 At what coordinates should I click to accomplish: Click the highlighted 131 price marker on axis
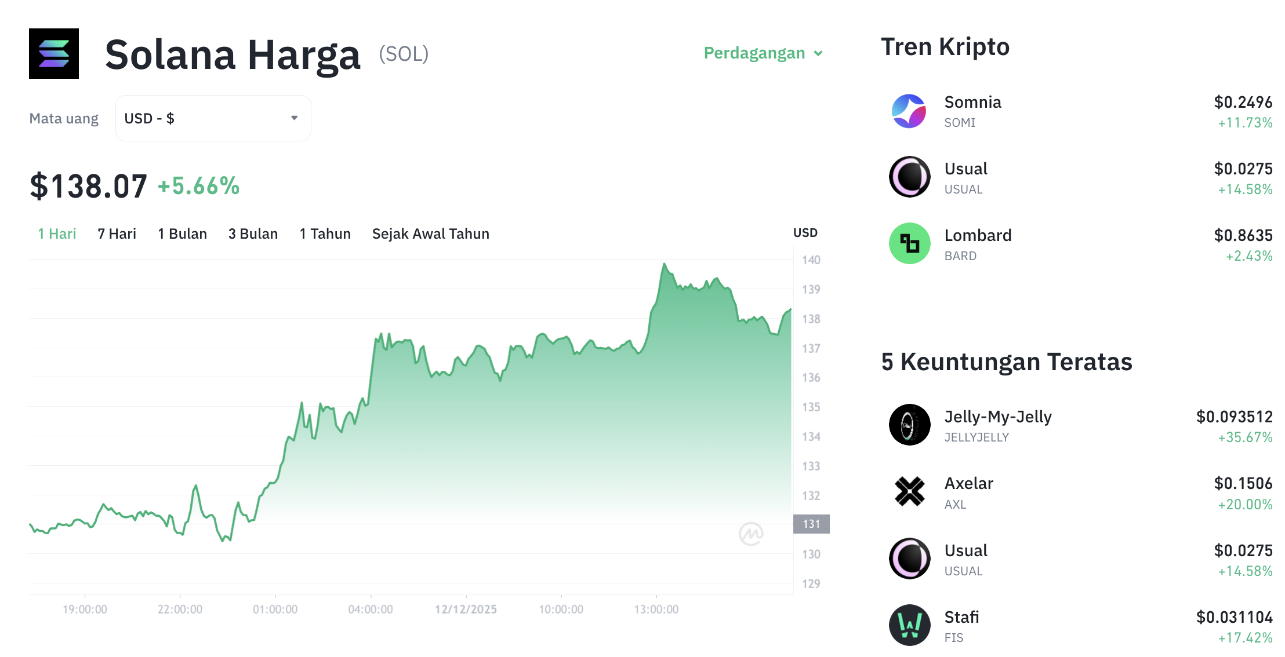point(811,524)
